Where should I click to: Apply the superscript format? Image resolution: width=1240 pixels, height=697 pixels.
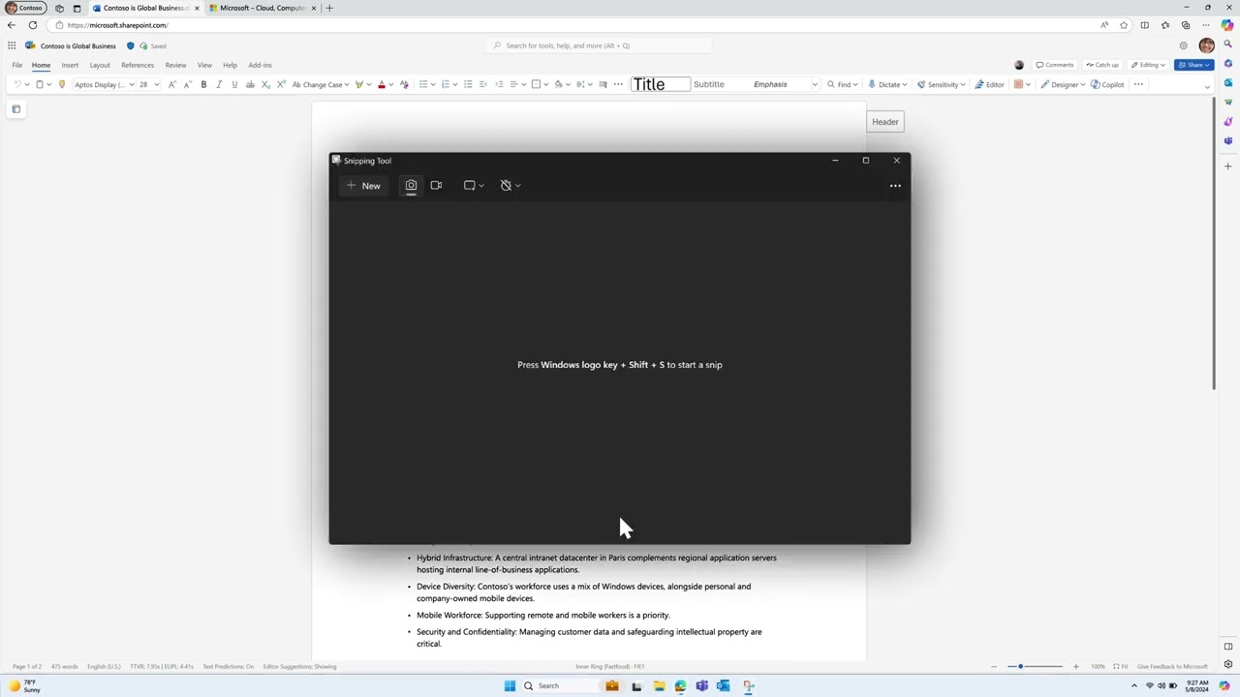[x=281, y=84]
